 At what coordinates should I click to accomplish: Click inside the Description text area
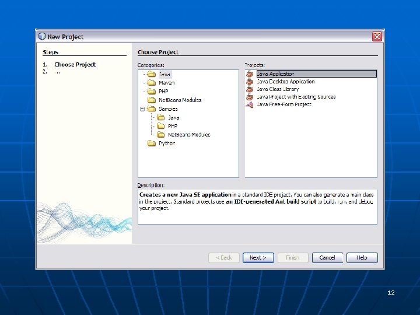coord(257,206)
